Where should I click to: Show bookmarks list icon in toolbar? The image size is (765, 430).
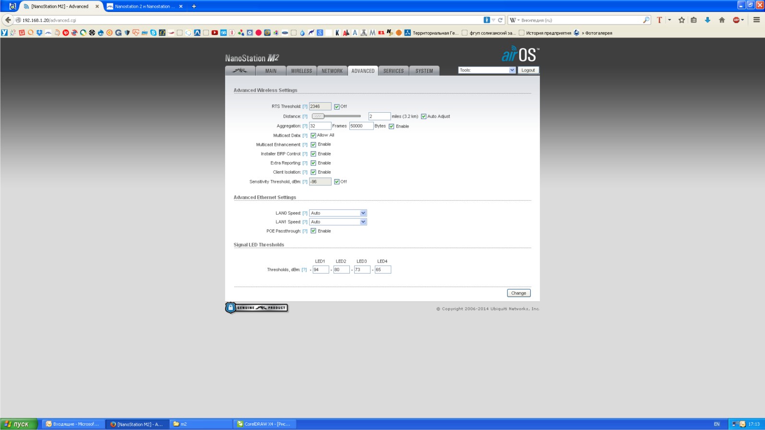(x=693, y=20)
